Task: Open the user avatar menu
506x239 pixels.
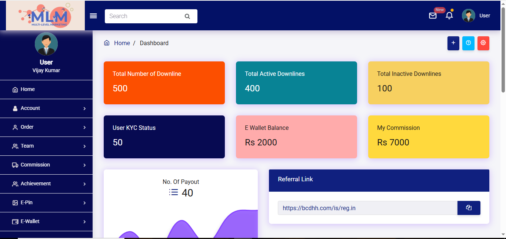Action: click(468, 16)
